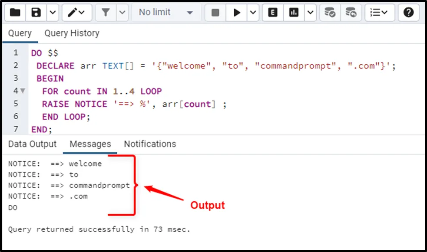
Task: Expand the Save File options arrow
Action: [53, 13]
